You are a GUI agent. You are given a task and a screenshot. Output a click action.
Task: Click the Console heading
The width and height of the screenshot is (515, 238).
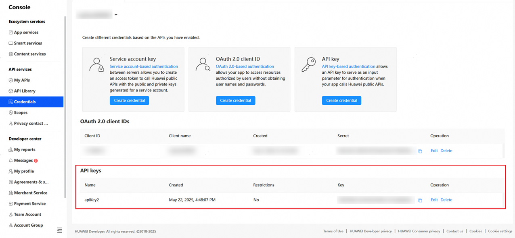(x=19, y=7)
